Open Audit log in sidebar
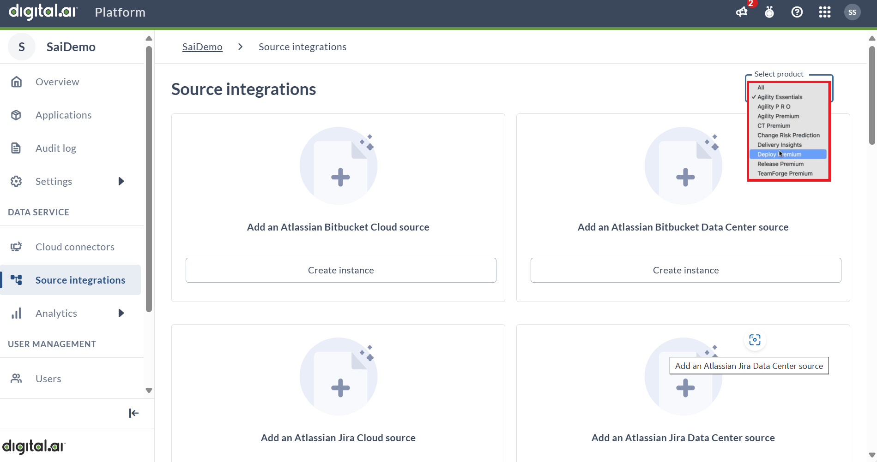 tap(56, 148)
